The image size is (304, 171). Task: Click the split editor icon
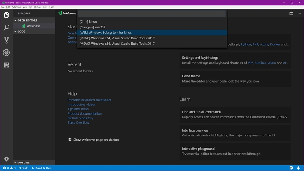click(x=291, y=13)
